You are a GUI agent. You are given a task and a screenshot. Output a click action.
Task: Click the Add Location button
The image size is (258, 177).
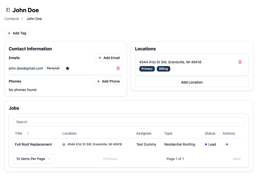coord(192,82)
